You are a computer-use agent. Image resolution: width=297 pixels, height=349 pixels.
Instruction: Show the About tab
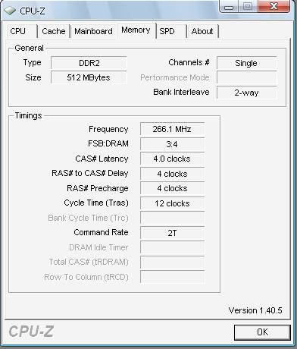point(202,31)
